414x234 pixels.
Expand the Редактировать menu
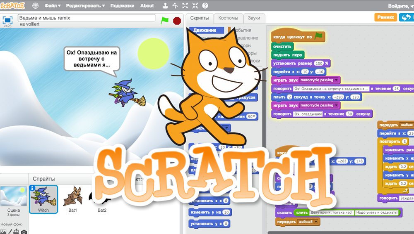tap(86, 6)
